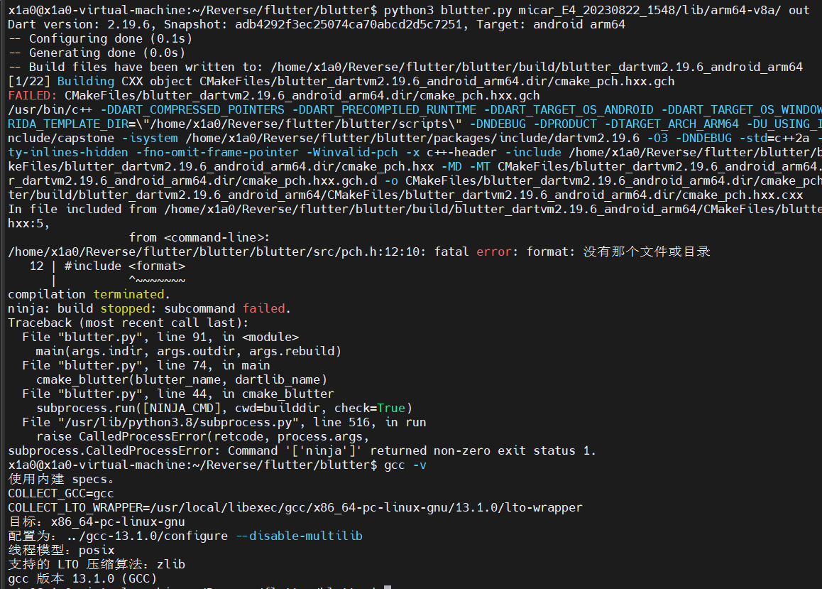Click 'ninja: build stopped: subcommand failed.' line
The width and height of the screenshot is (822, 589).
pos(149,308)
